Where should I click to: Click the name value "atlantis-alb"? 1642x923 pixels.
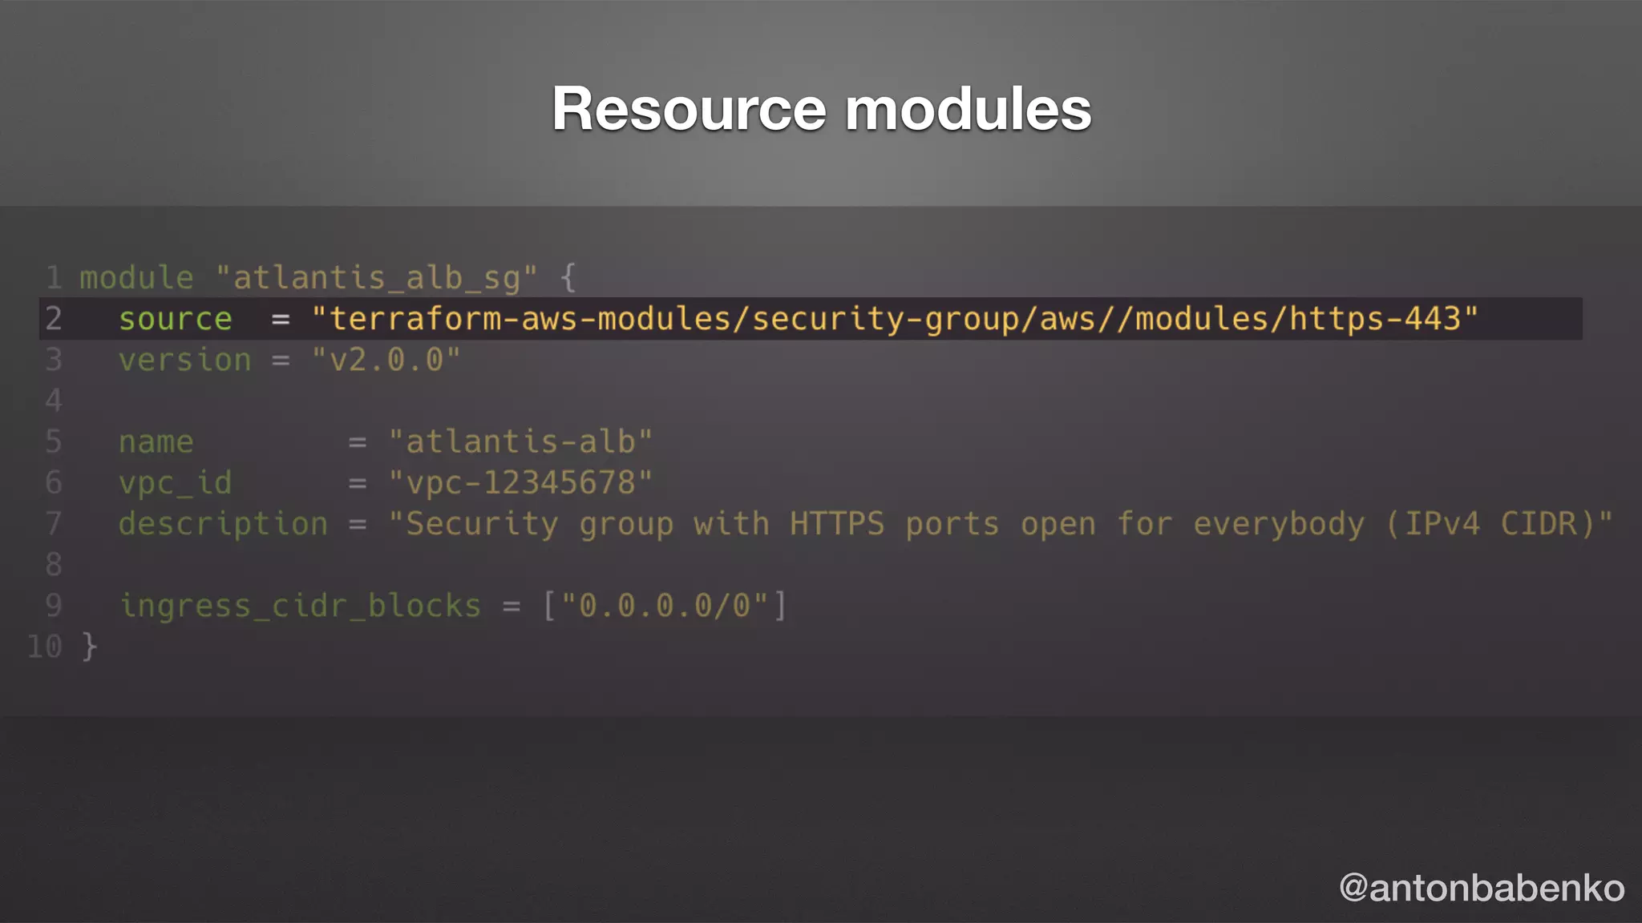520,441
